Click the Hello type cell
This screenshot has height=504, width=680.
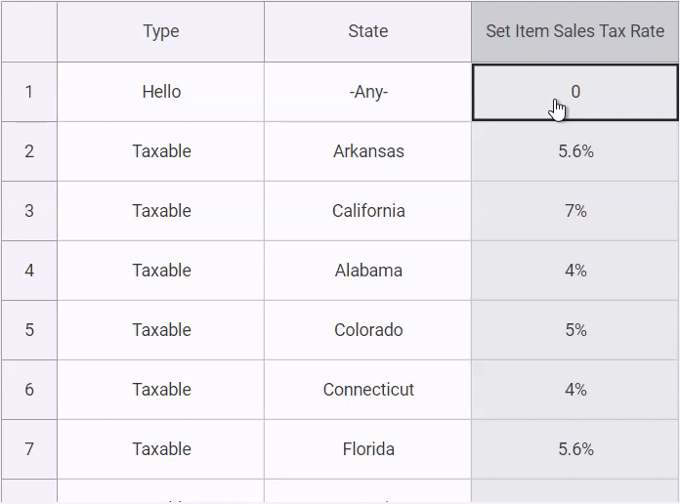pyautogui.click(x=161, y=92)
